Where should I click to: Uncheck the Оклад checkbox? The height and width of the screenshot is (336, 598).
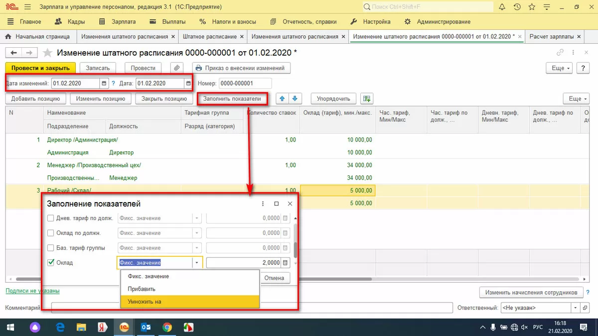point(51,263)
